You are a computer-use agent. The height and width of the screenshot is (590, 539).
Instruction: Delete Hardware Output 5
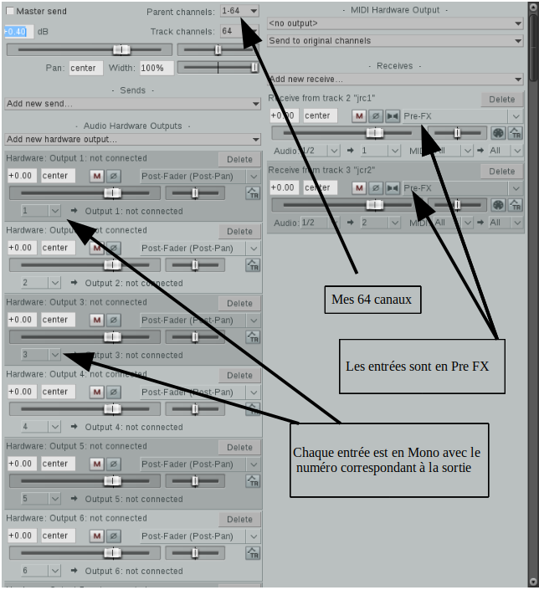(x=239, y=448)
